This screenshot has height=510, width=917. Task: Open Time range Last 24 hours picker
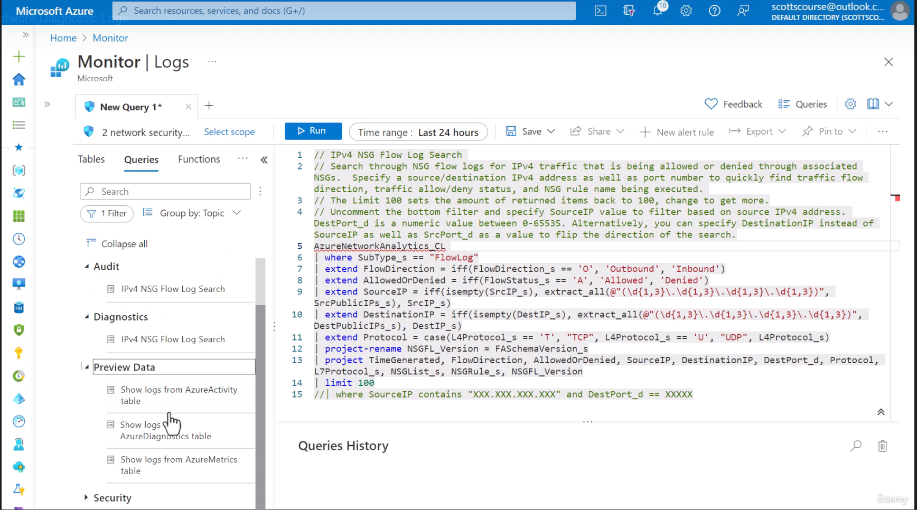coord(418,132)
